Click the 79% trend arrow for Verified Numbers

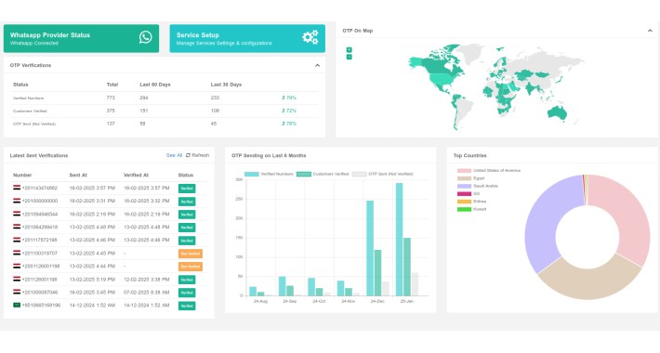284,98
